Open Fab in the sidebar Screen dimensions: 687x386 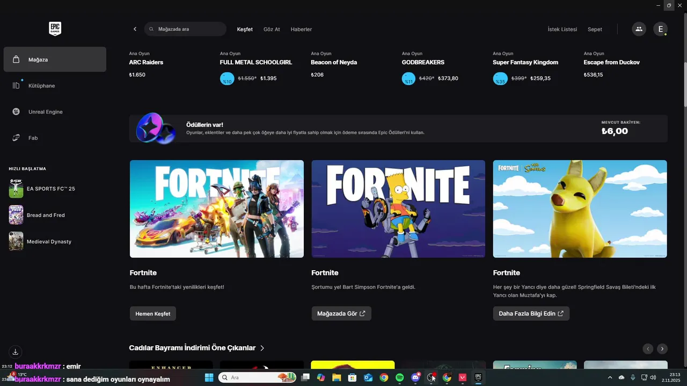click(x=55, y=138)
